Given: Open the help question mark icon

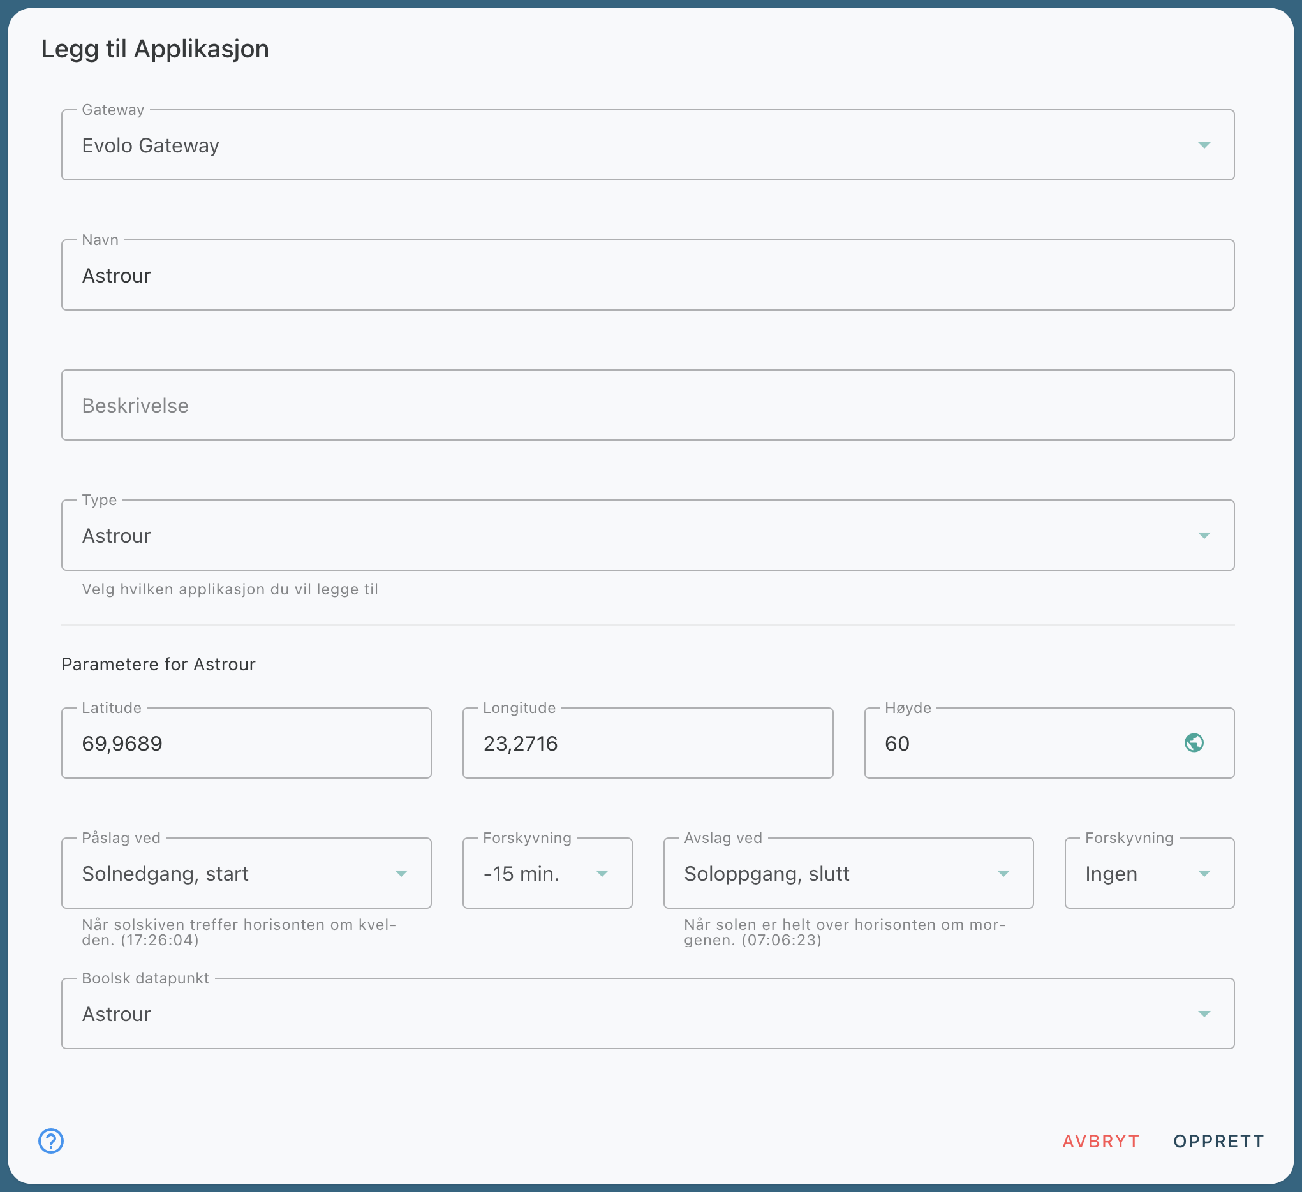Looking at the screenshot, I should tap(51, 1140).
